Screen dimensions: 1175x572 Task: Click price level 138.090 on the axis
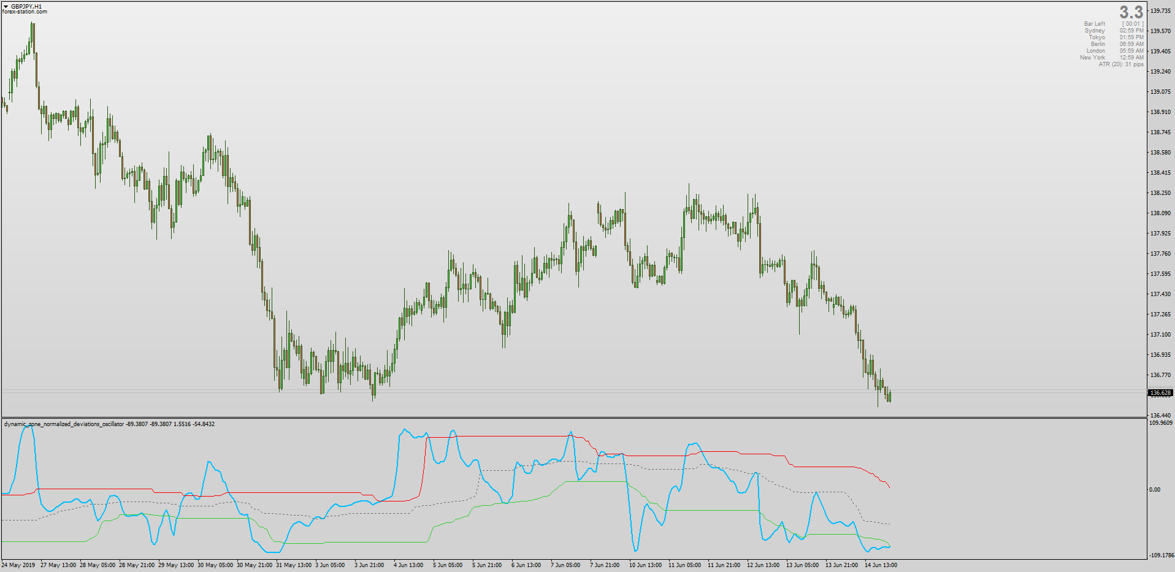(1160, 213)
